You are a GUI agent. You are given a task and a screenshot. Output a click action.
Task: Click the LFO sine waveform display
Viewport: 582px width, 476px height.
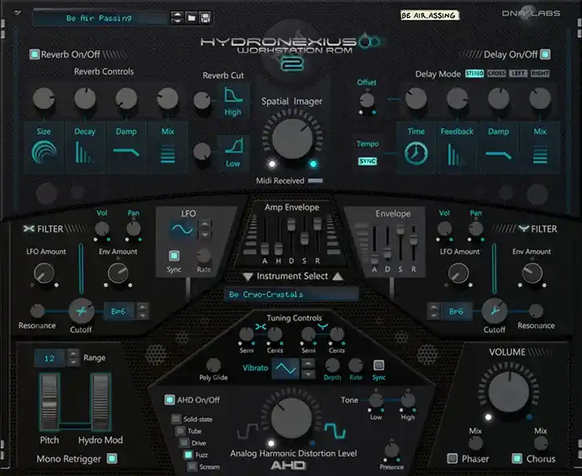coord(182,229)
